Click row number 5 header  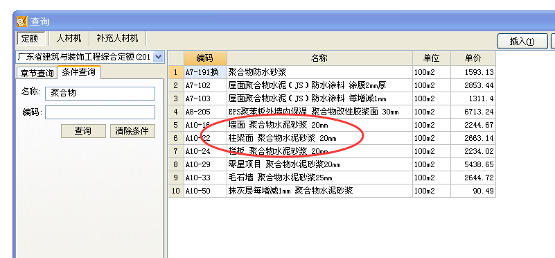pos(176,125)
